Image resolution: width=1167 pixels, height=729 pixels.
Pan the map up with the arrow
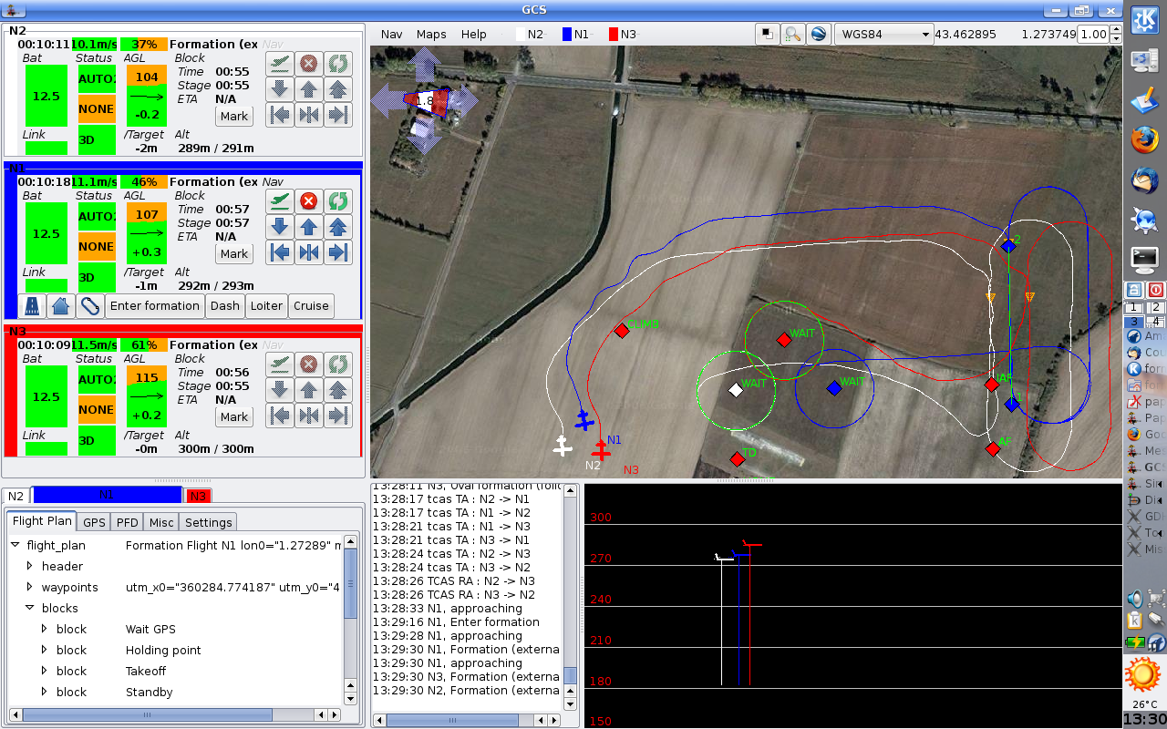pos(426,66)
